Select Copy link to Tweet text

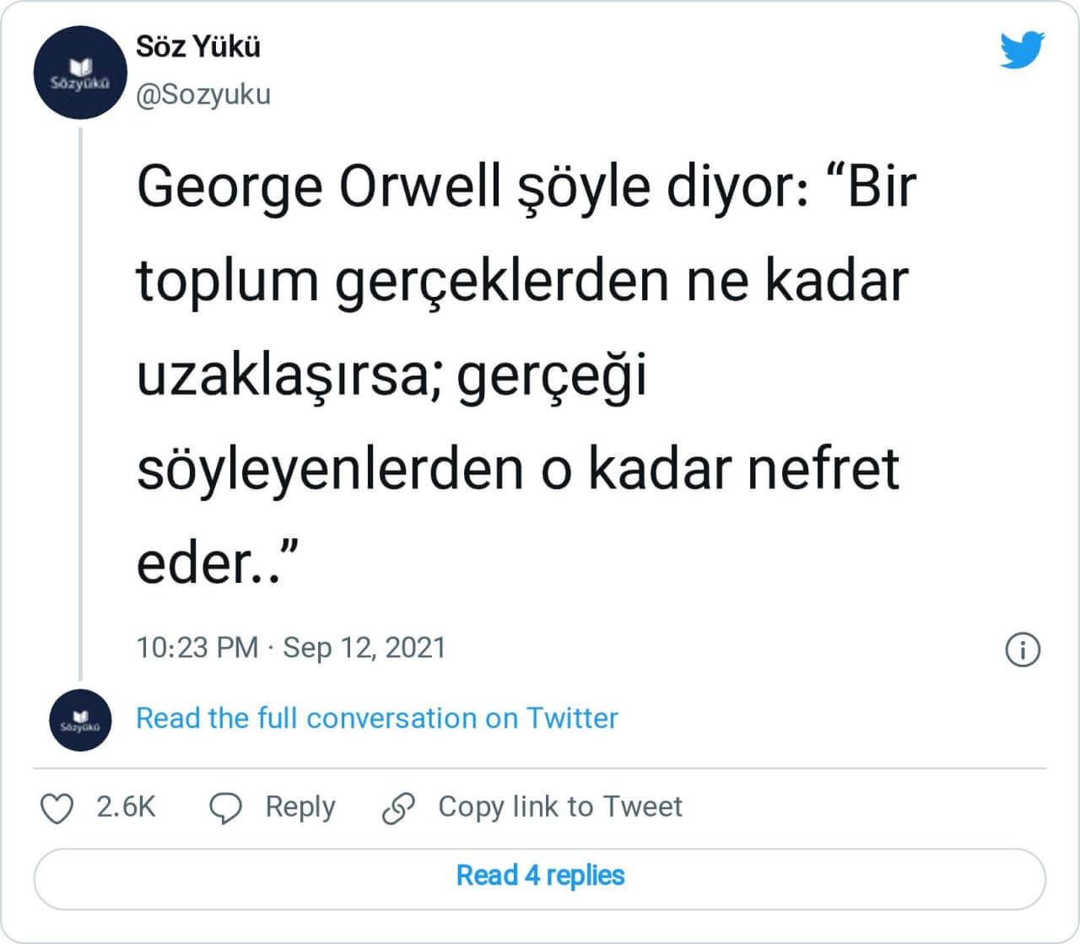click(x=559, y=806)
